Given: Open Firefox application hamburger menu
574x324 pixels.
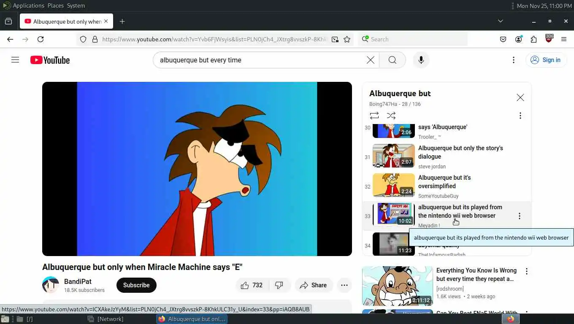Looking at the screenshot, I should click(x=564, y=39).
